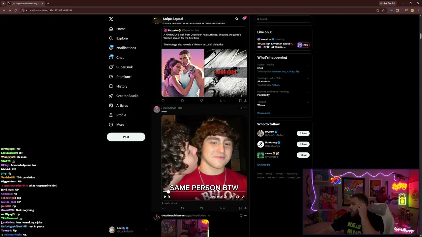Open Premium+ from the sidebar

point(121,77)
